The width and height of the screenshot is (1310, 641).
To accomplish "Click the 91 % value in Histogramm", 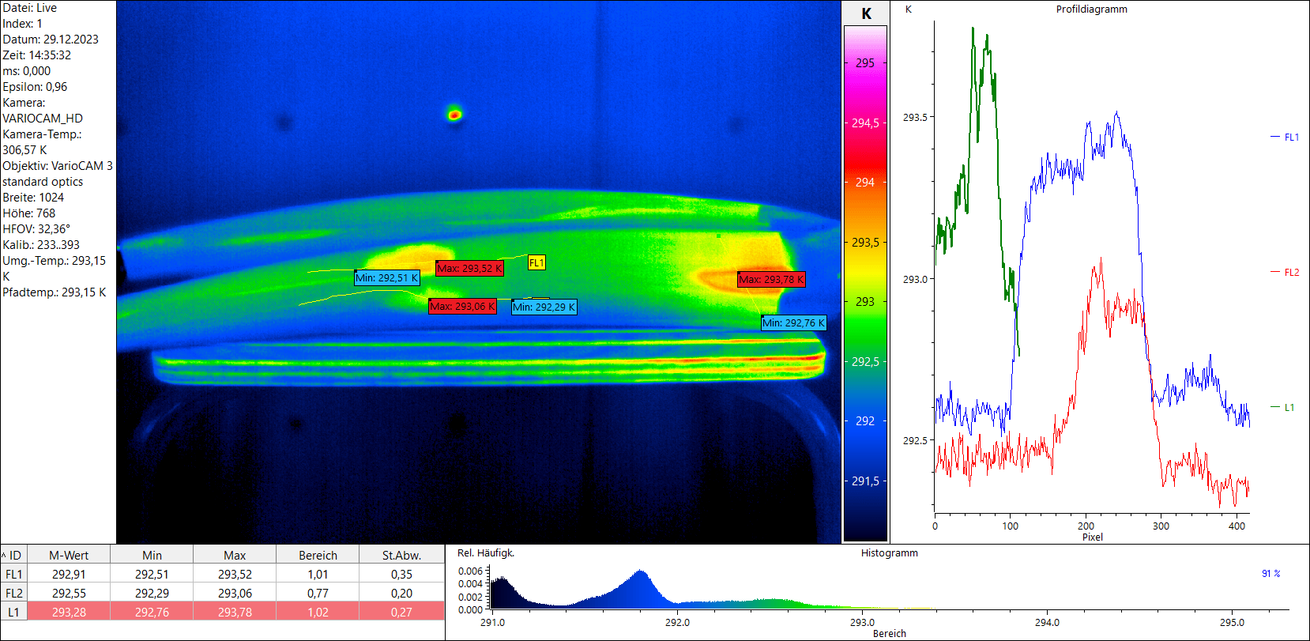I will tap(1270, 574).
